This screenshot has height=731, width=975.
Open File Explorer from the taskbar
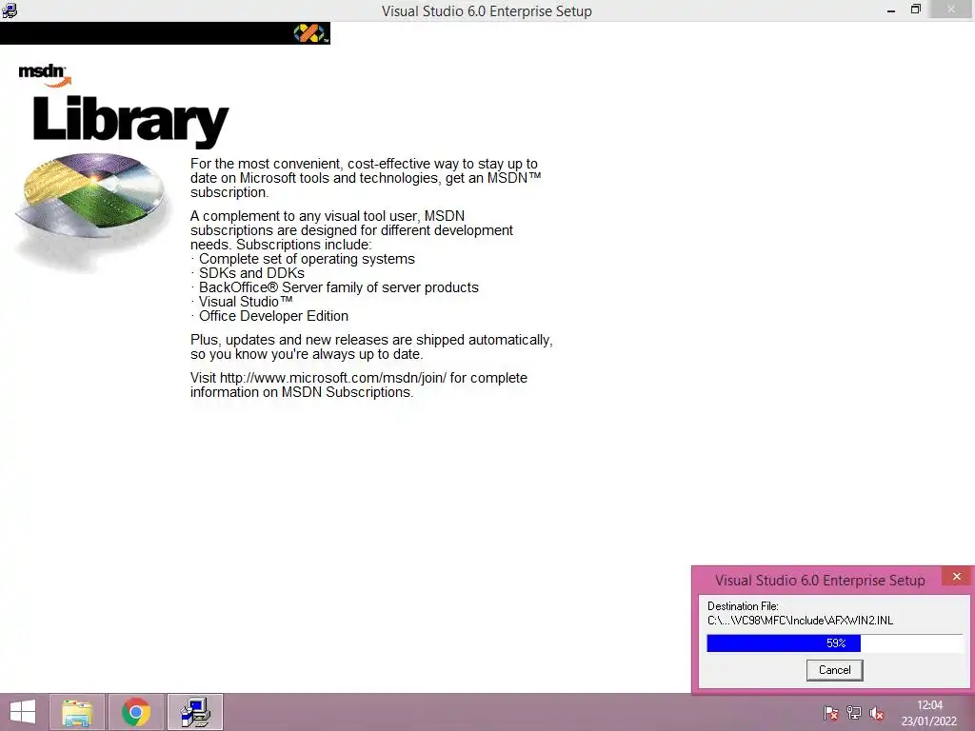77,712
